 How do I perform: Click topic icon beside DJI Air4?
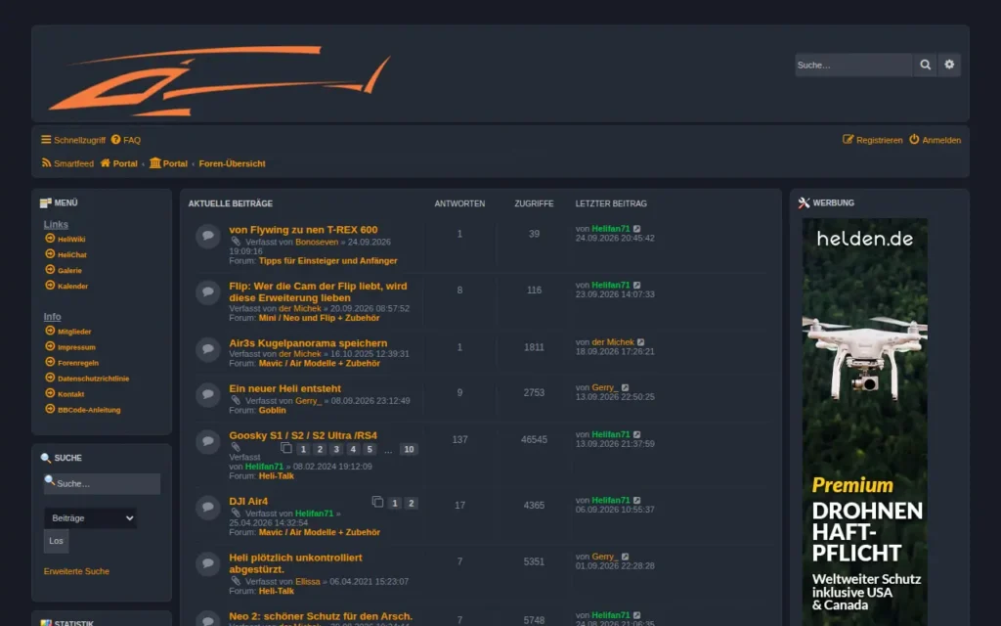(x=208, y=508)
